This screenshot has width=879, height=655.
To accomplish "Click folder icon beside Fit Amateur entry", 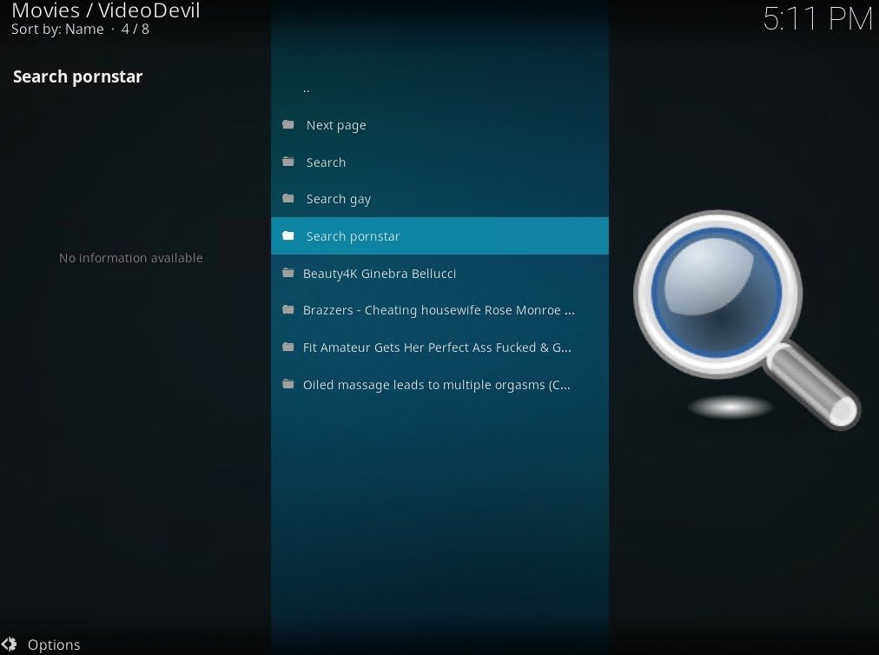I will point(288,347).
